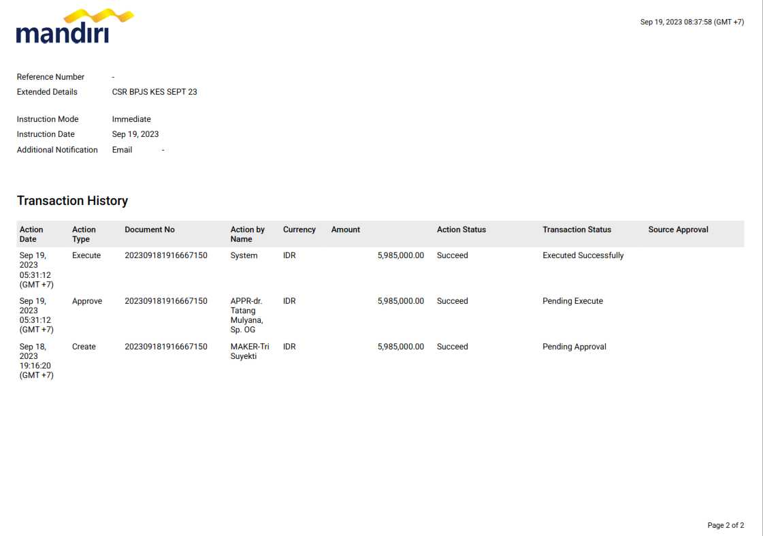Screen dimensions: 763x536
Task: Click the Action Date column header
Action: (x=31, y=234)
